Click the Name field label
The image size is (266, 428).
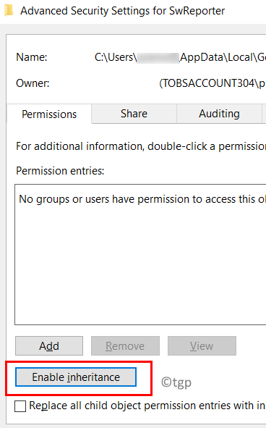pos(32,57)
